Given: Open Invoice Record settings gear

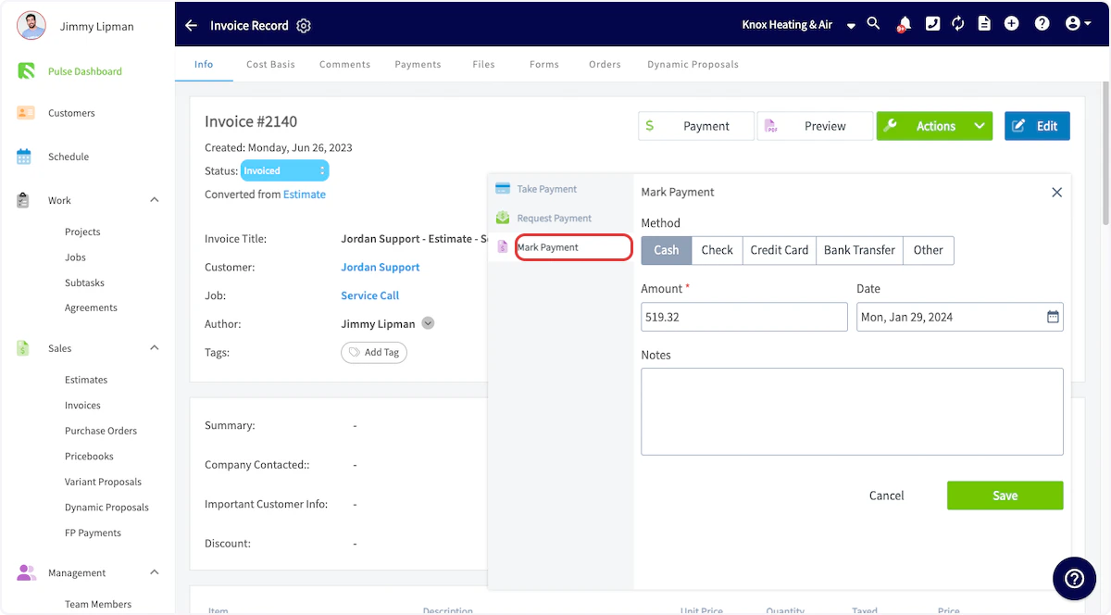Looking at the screenshot, I should [x=304, y=26].
